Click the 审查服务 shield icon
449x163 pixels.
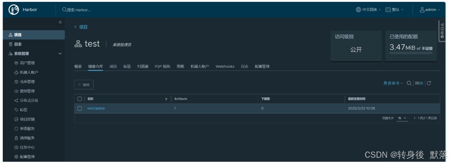(x=16, y=128)
